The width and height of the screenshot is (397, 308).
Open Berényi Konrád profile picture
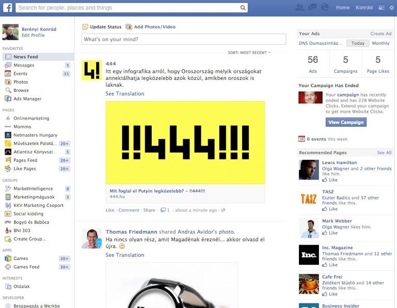click(x=10, y=32)
